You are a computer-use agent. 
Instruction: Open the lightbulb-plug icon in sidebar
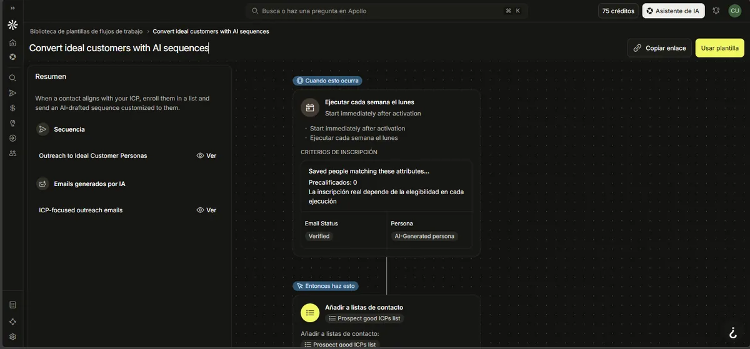coord(12,123)
